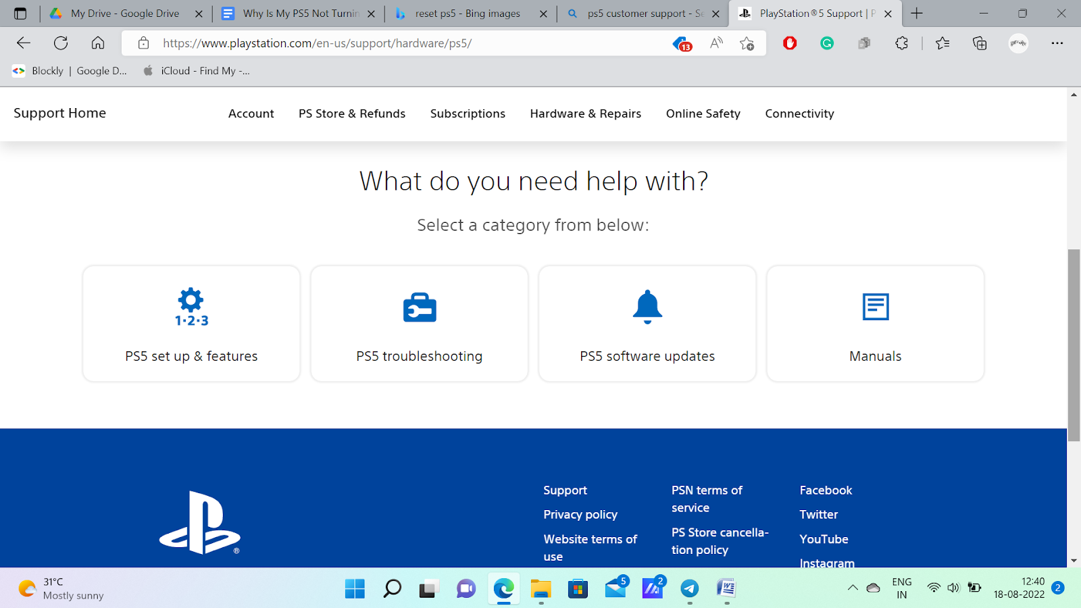The image size is (1081, 608).
Task: Close the My Drive - Google Drive tab
Action: pyautogui.click(x=199, y=14)
